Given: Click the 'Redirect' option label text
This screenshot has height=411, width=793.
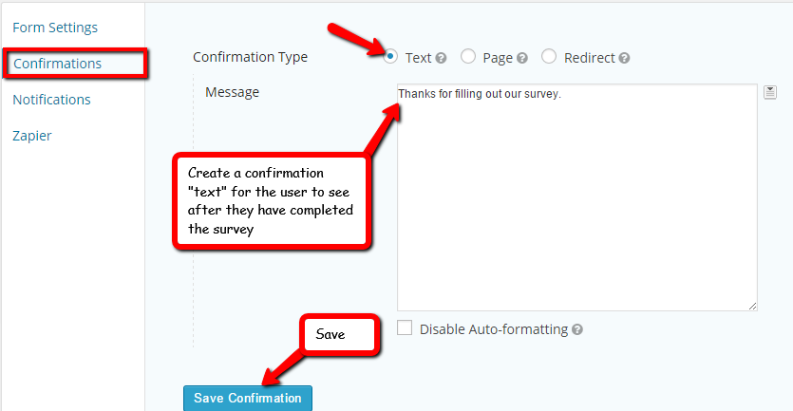Looking at the screenshot, I should pos(589,58).
